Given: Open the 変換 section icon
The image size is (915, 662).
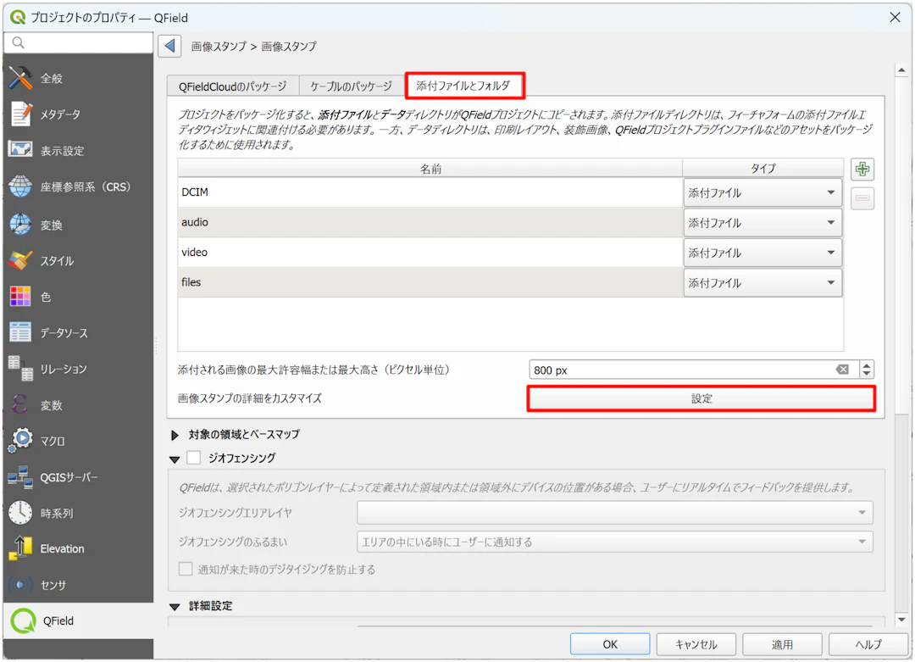Looking at the screenshot, I should point(20,224).
